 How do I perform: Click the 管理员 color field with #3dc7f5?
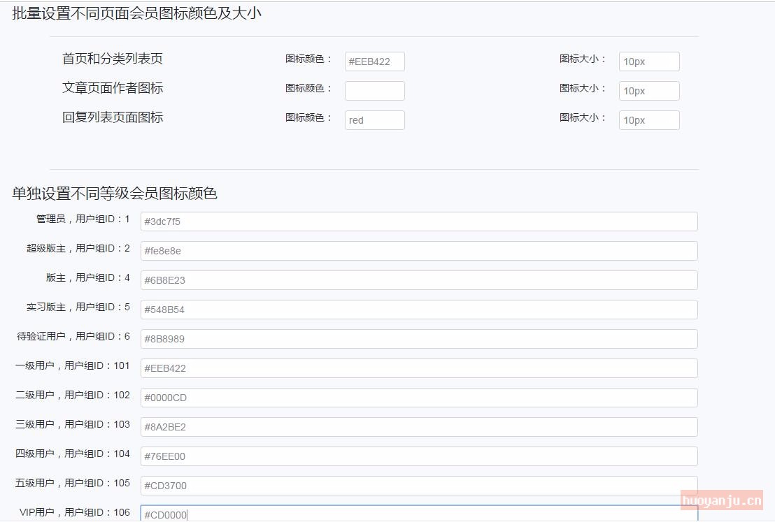coord(418,222)
